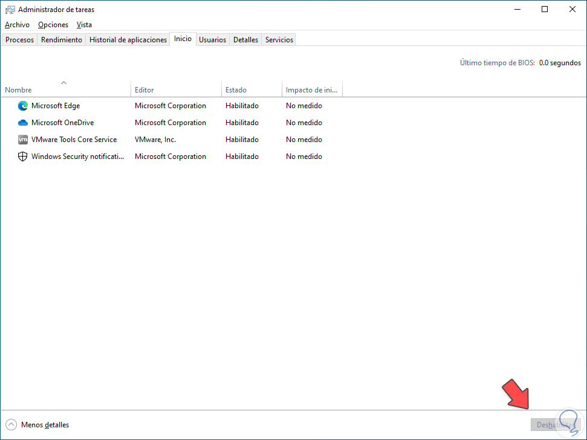Image resolution: width=587 pixels, height=440 pixels.
Task: Select the Inicio tab
Action: [183, 39]
